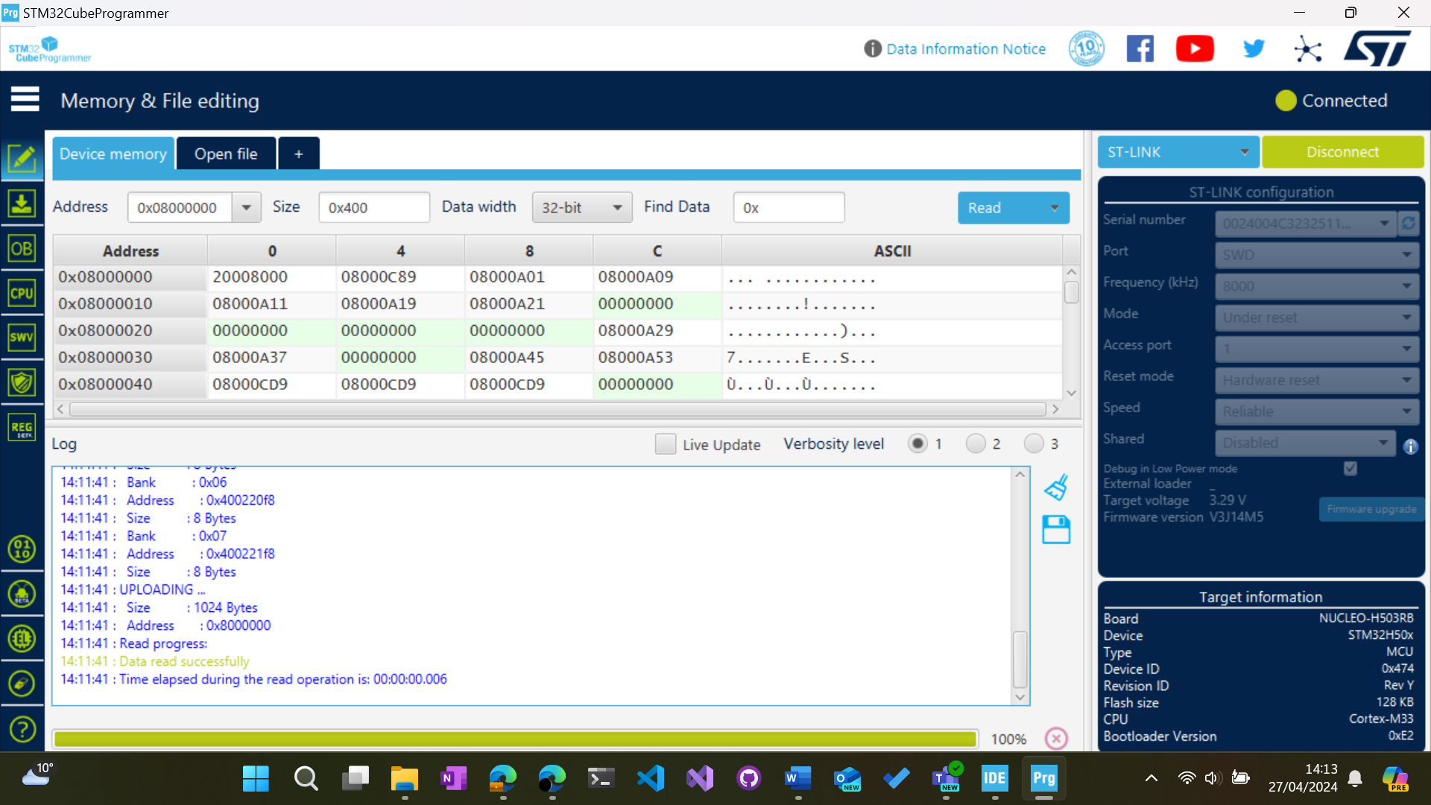Screen dimensions: 1431x805
Task: Enable Live Update logging
Action: [666, 443]
